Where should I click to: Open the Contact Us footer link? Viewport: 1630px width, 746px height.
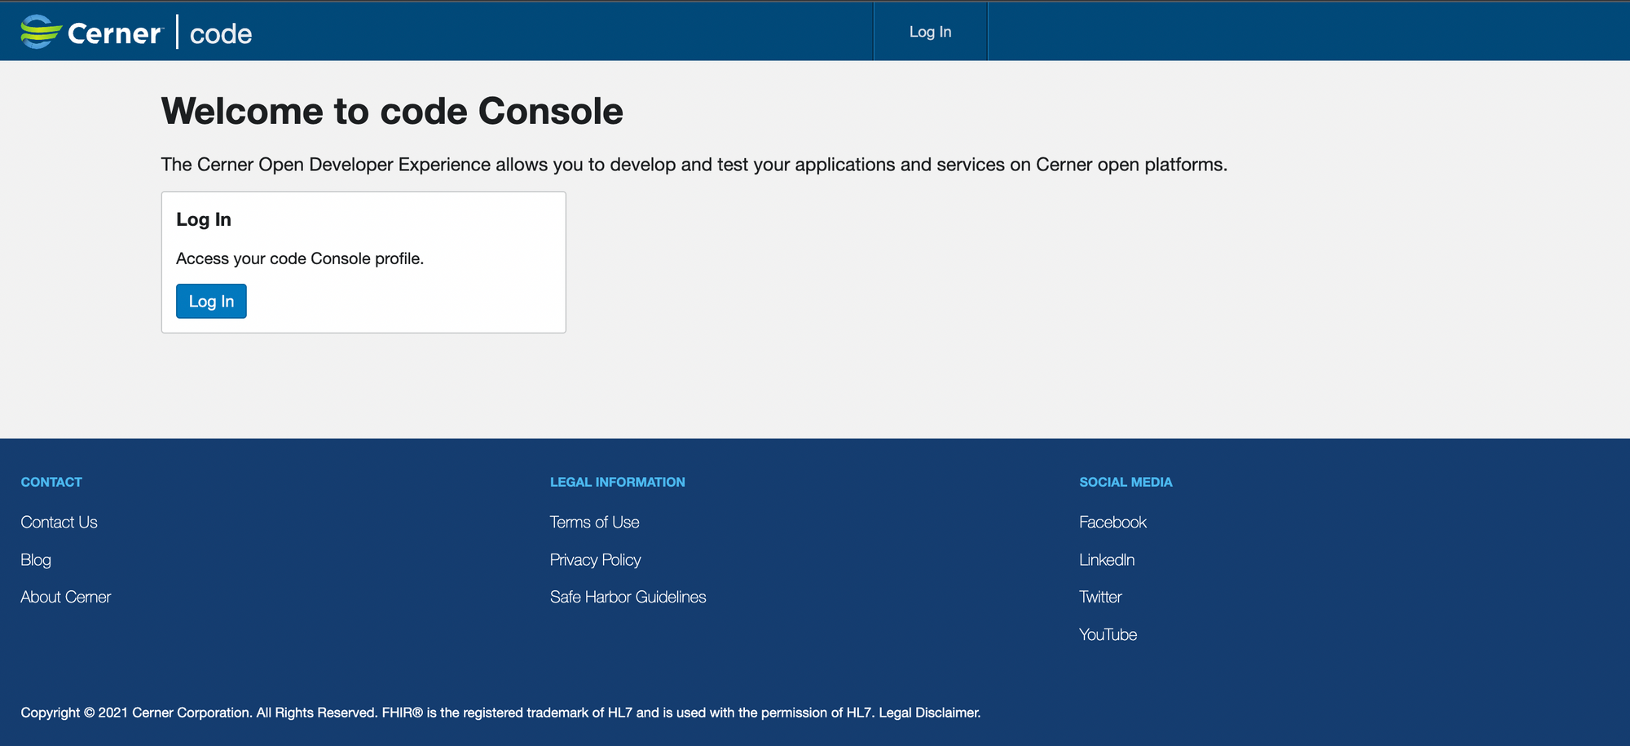coord(59,522)
